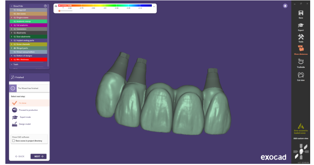Toggle the Show distances tool
The width and height of the screenshot is (314, 165).
pos(301,49)
